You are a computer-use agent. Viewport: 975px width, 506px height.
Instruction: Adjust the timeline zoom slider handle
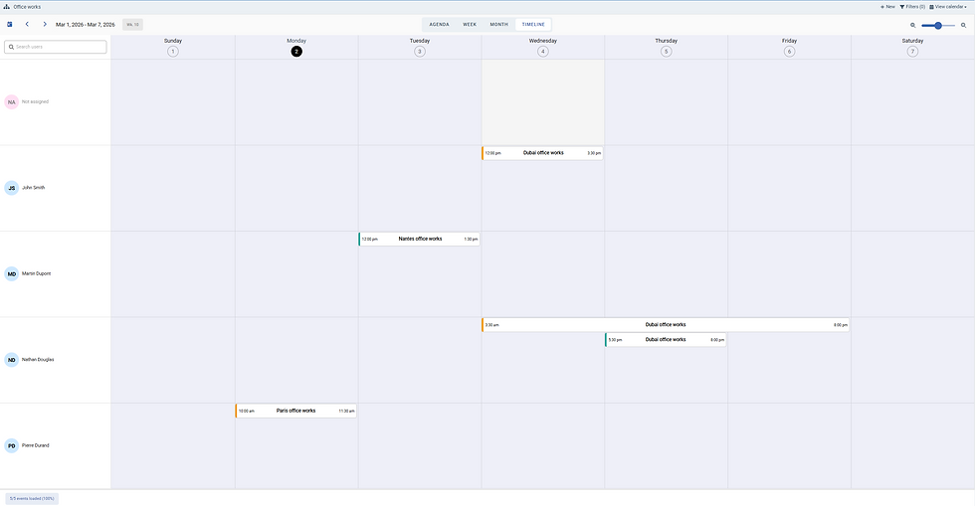coord(937,26)
